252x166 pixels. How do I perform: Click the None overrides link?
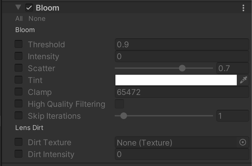click(37, 19)
